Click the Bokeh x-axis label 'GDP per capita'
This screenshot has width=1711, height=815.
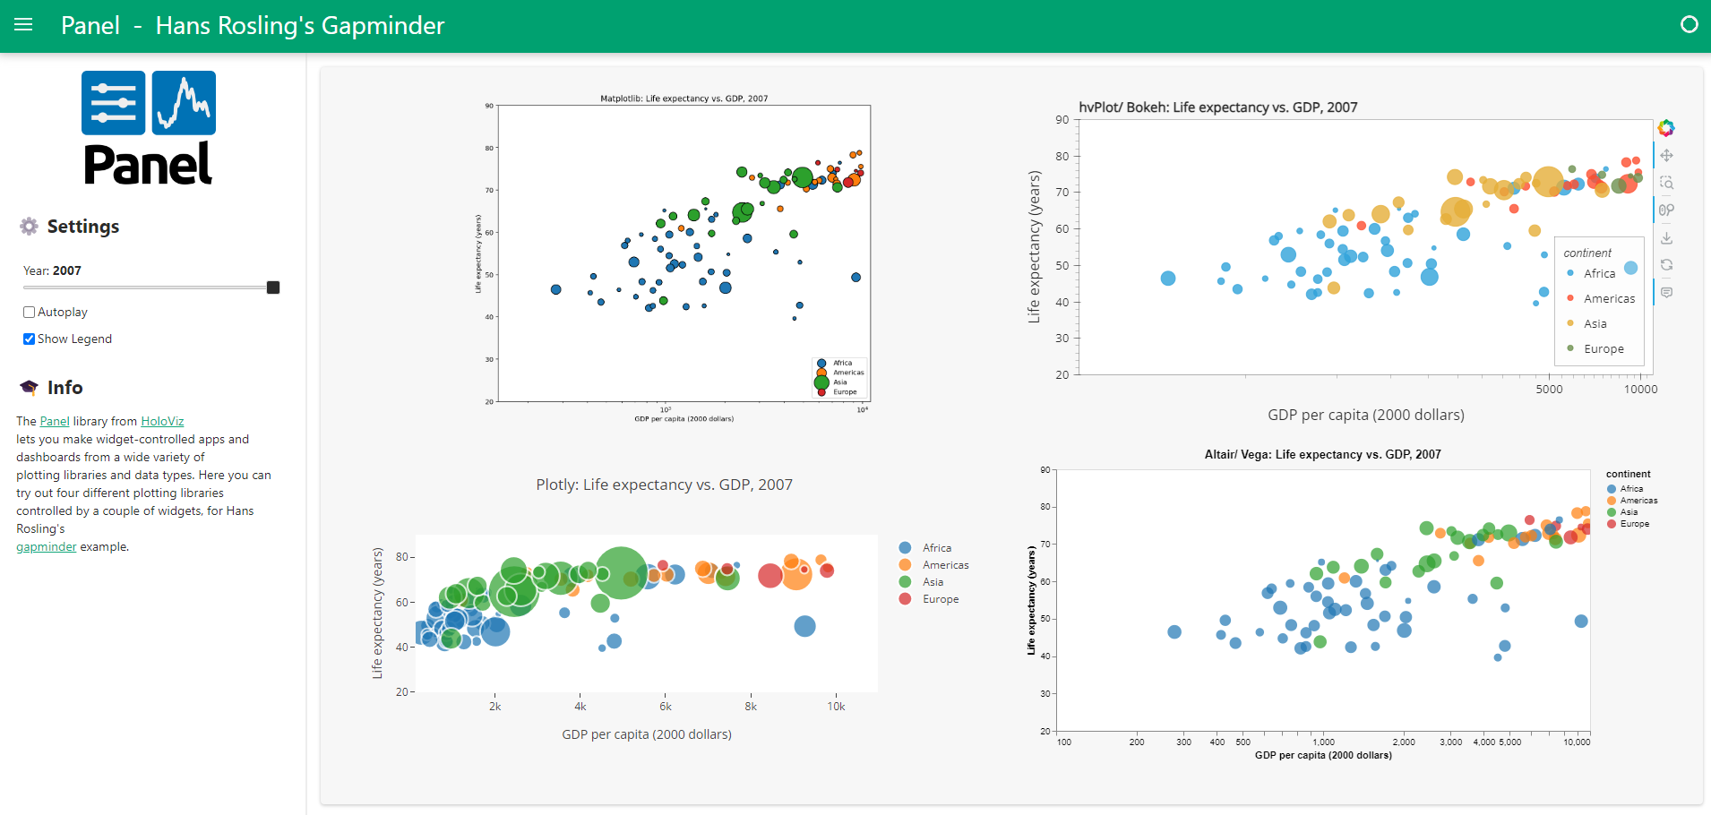point(1366,415)
